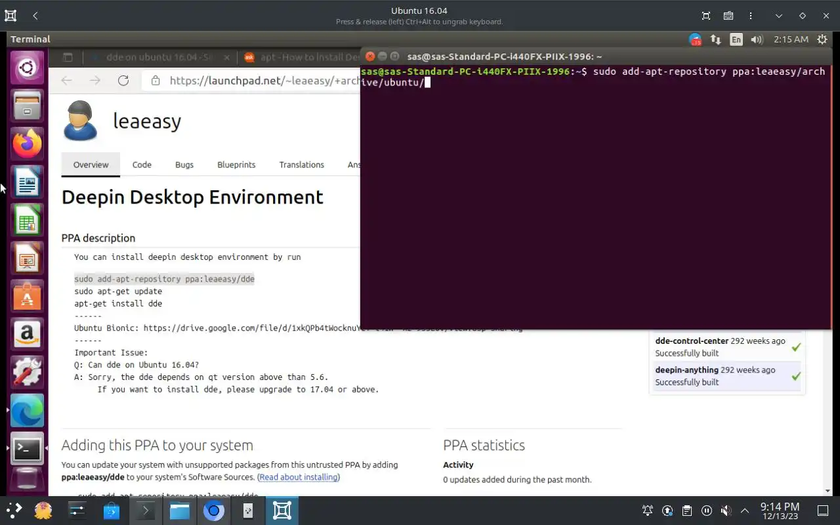Click the VM viewer application icon

coord(10,16)
